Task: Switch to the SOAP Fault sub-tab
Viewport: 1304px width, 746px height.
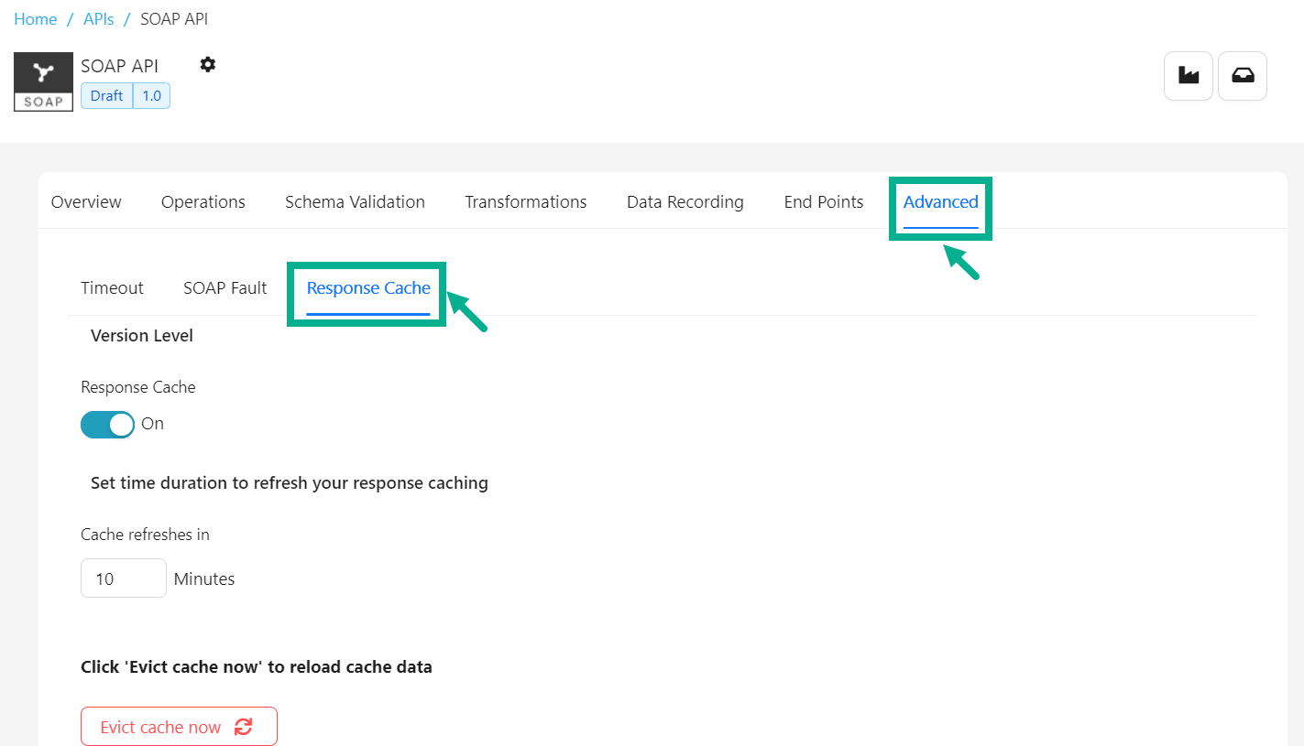Action: [225, 288]
